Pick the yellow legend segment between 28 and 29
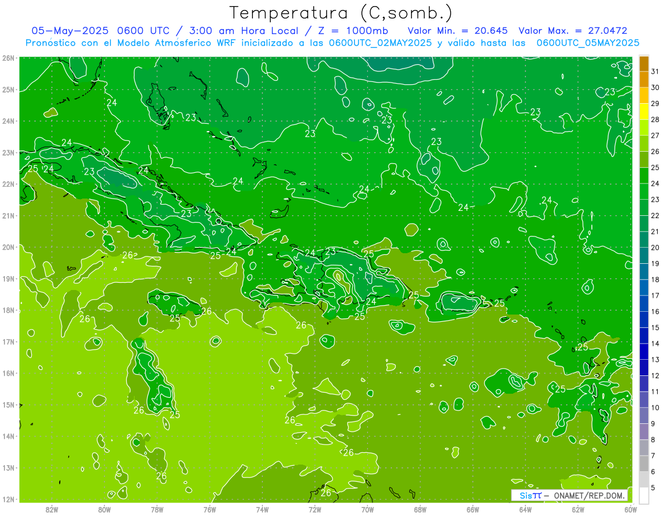Image resolution: width=670 pixels, height=517 pixels. [x=644, y=112]
